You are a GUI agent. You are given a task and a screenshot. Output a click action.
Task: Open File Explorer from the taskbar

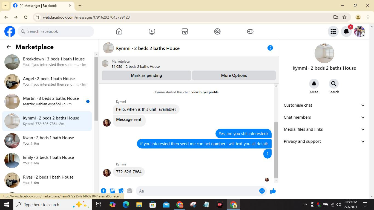click(139, 205)
